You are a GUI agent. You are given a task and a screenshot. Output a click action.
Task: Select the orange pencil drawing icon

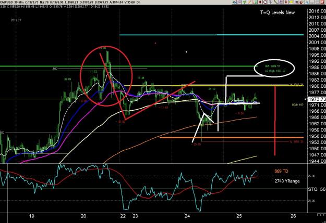point(249,2)
